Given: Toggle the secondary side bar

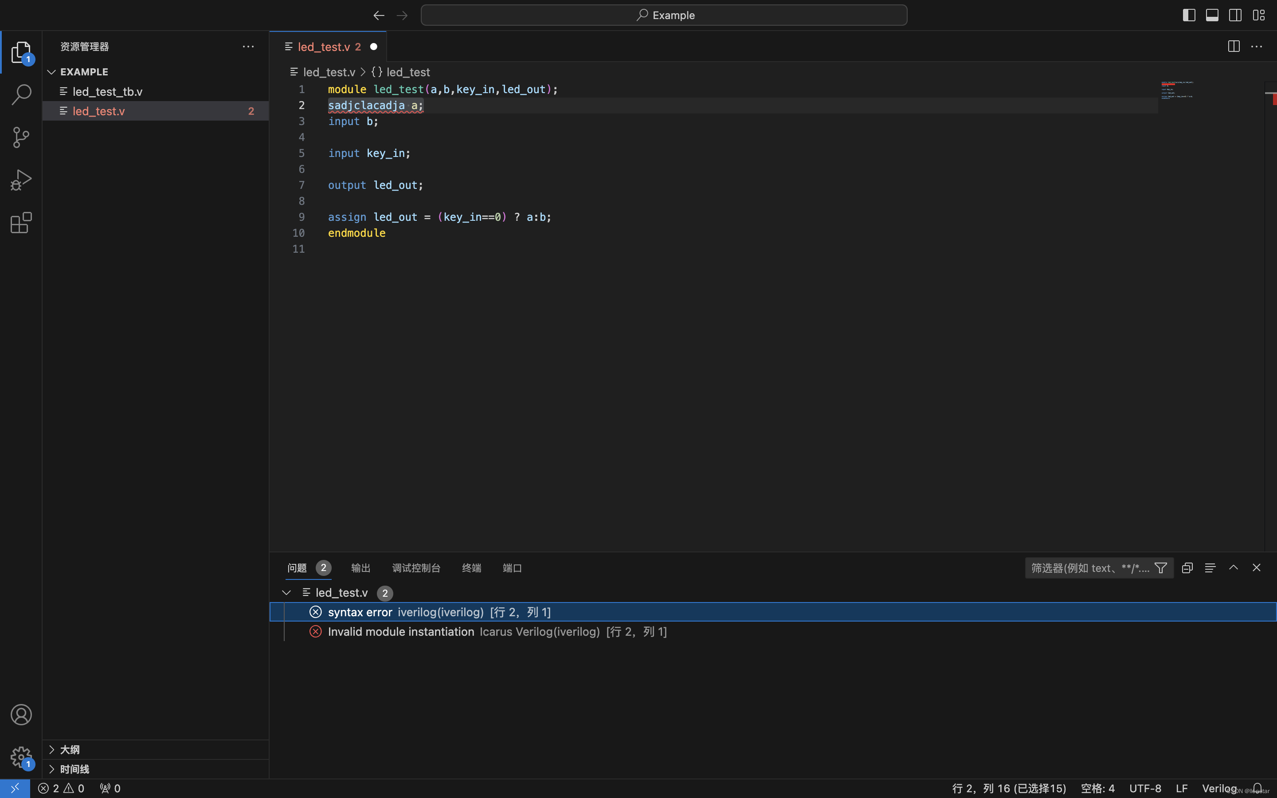Looking at the screenshot, I should tap(1235, 16).
